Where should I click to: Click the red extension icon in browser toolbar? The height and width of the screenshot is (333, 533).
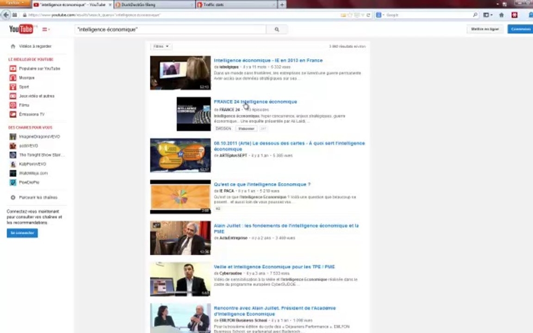coord(514,15)
